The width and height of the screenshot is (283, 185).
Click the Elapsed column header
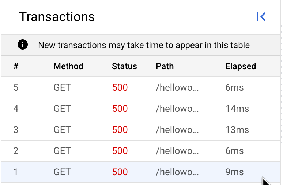(x=241, y=66)
